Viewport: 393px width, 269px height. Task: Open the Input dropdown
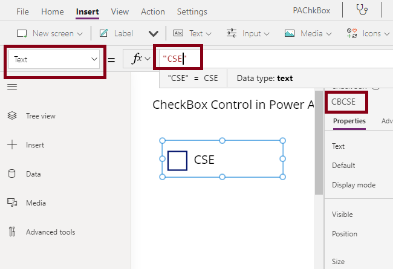pos(256,33)
